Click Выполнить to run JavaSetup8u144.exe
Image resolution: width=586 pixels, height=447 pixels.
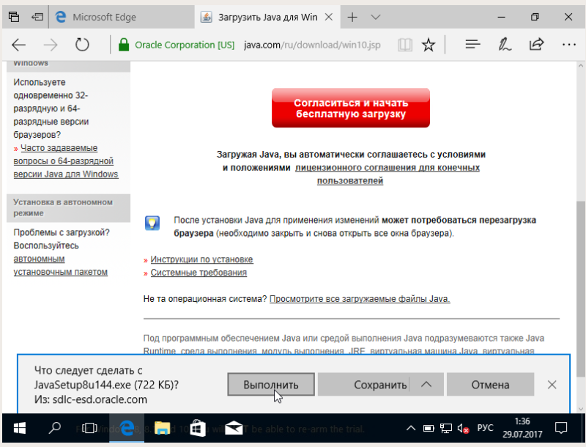click(271, 385)
